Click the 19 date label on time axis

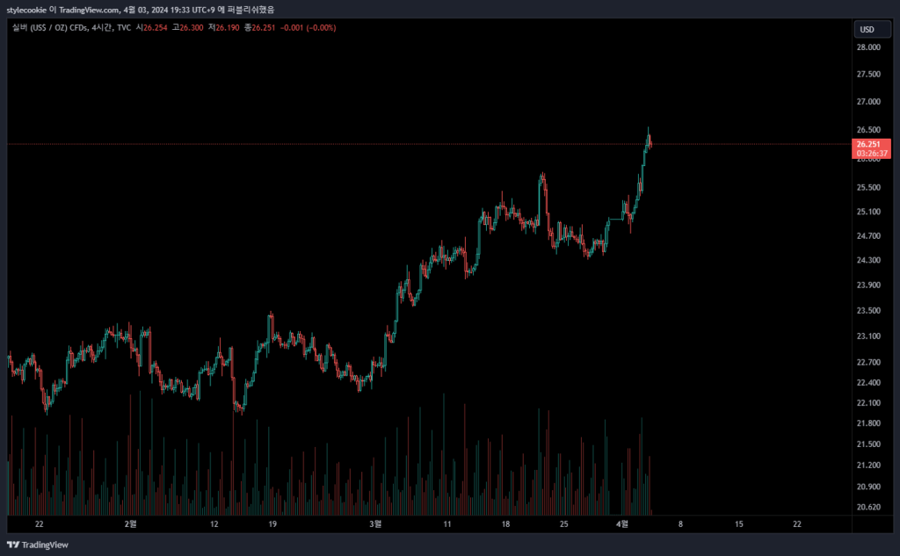[x=272, y=524]
